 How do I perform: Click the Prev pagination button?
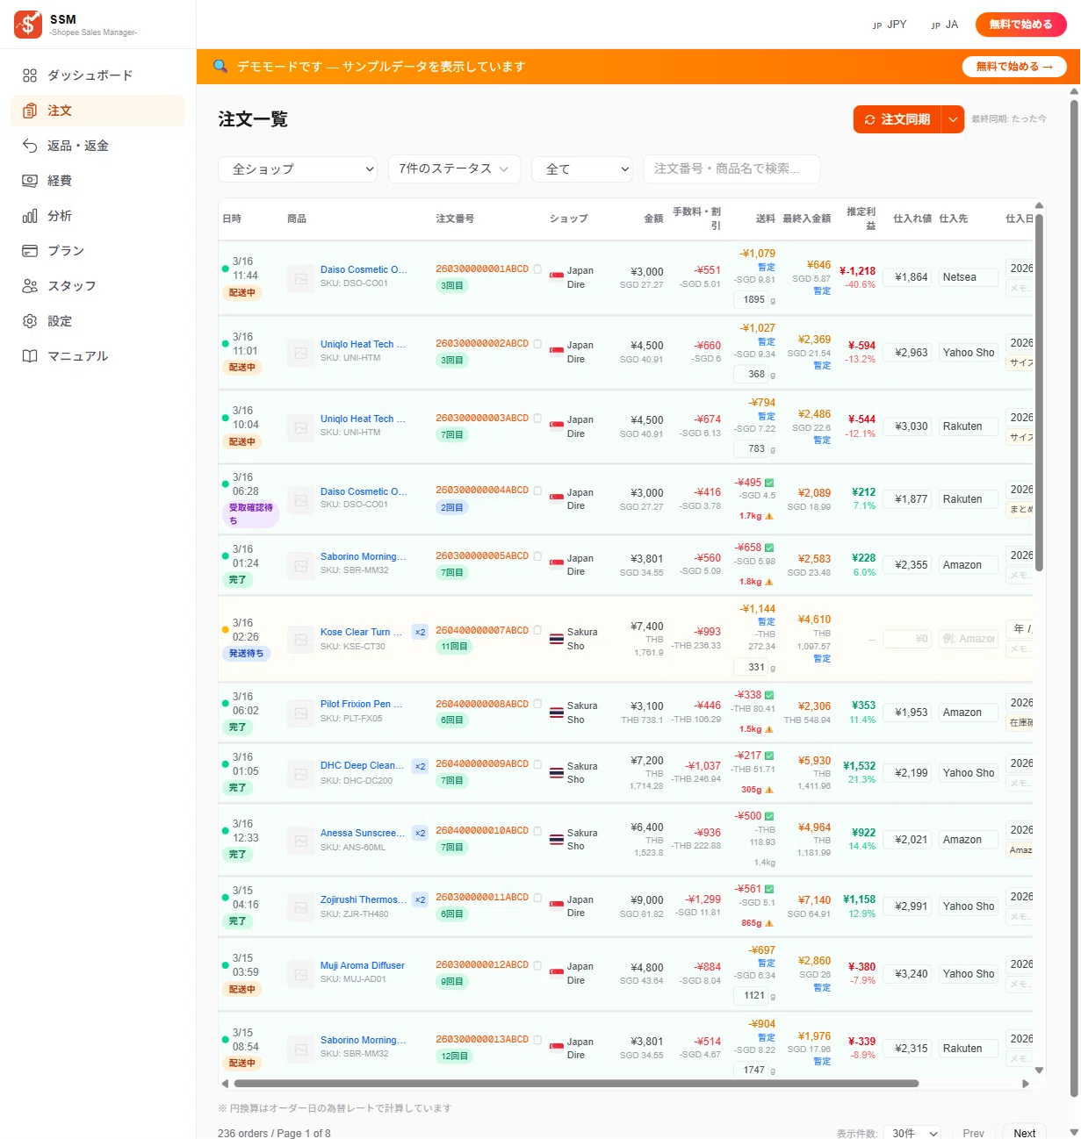tap(973, 1133)
